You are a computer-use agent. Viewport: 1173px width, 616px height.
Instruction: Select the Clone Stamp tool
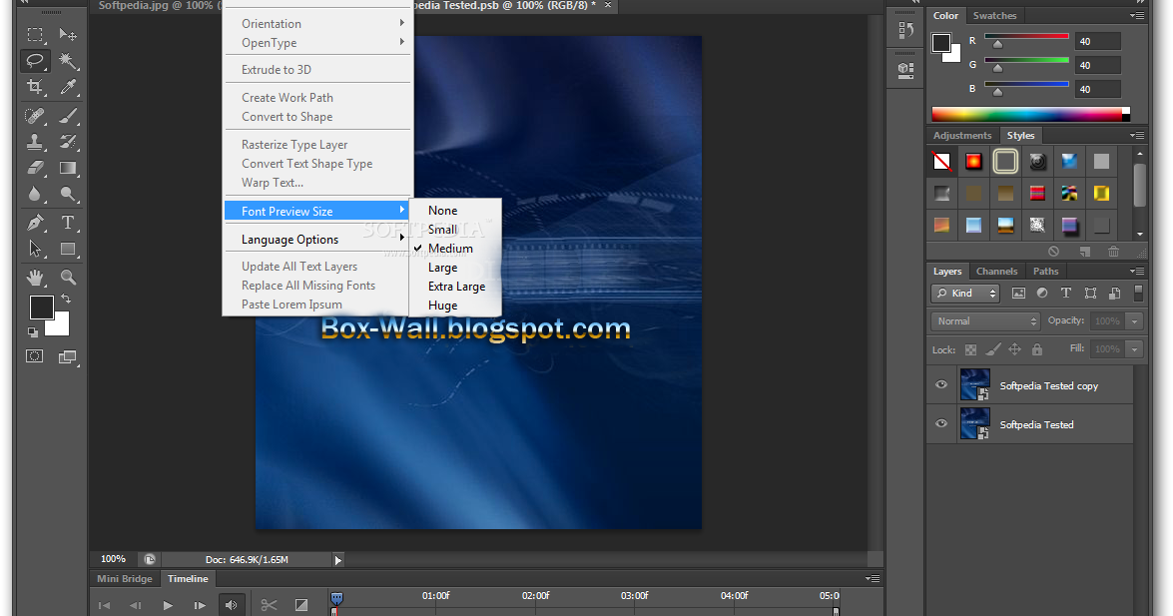pos(34,142)
